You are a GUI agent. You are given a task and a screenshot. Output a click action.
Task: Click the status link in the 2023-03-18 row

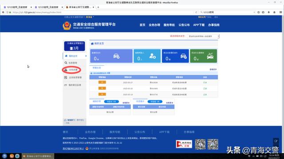point(205,95)
